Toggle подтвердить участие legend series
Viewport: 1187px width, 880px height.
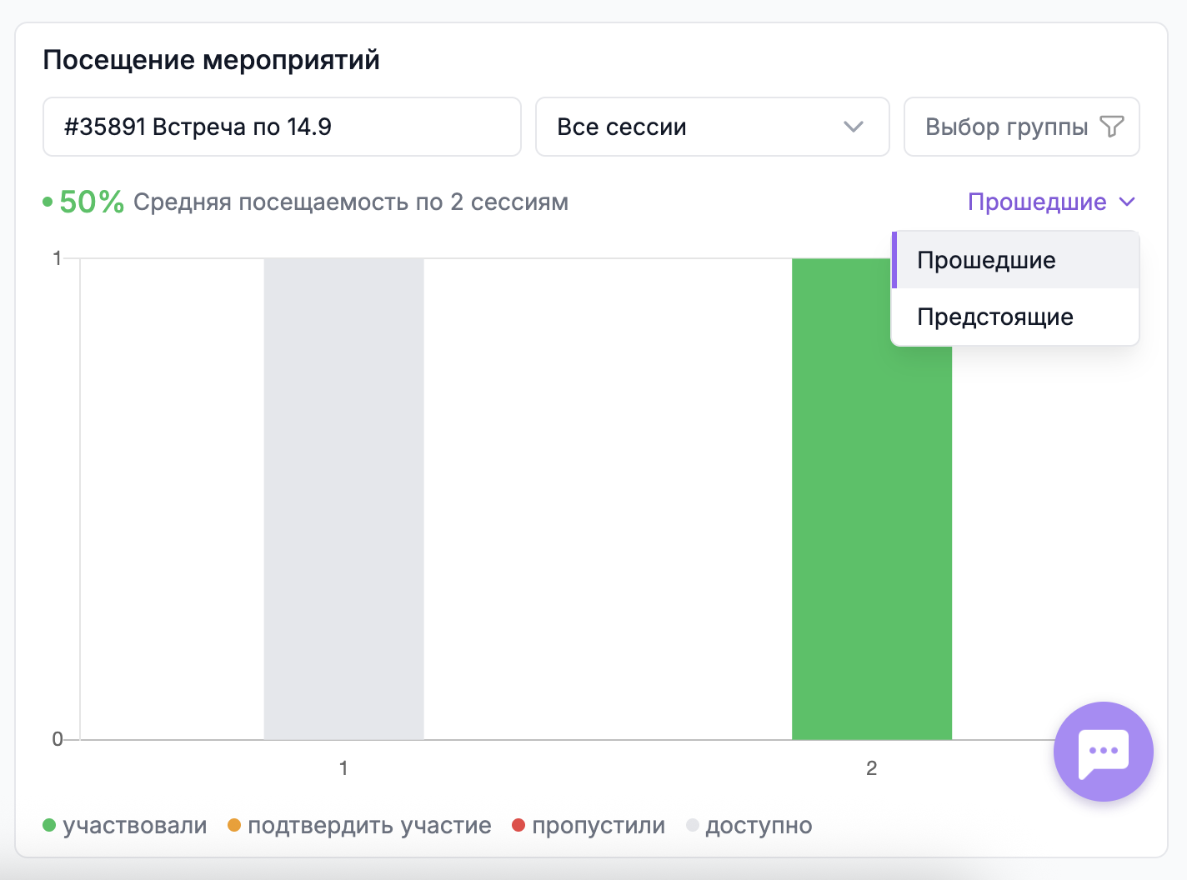click(x=359, y=826)
